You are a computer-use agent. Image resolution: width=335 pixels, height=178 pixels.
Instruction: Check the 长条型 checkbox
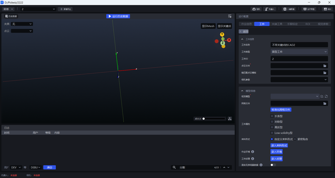(272, 116)
